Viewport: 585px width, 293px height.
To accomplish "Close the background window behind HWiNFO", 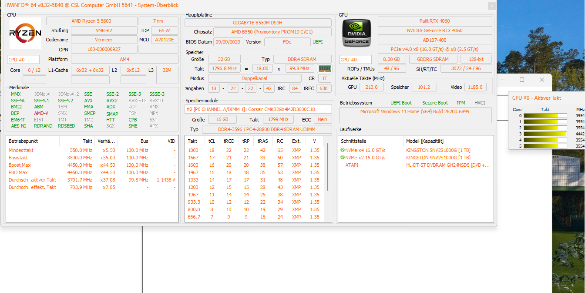I will (542, 80).
